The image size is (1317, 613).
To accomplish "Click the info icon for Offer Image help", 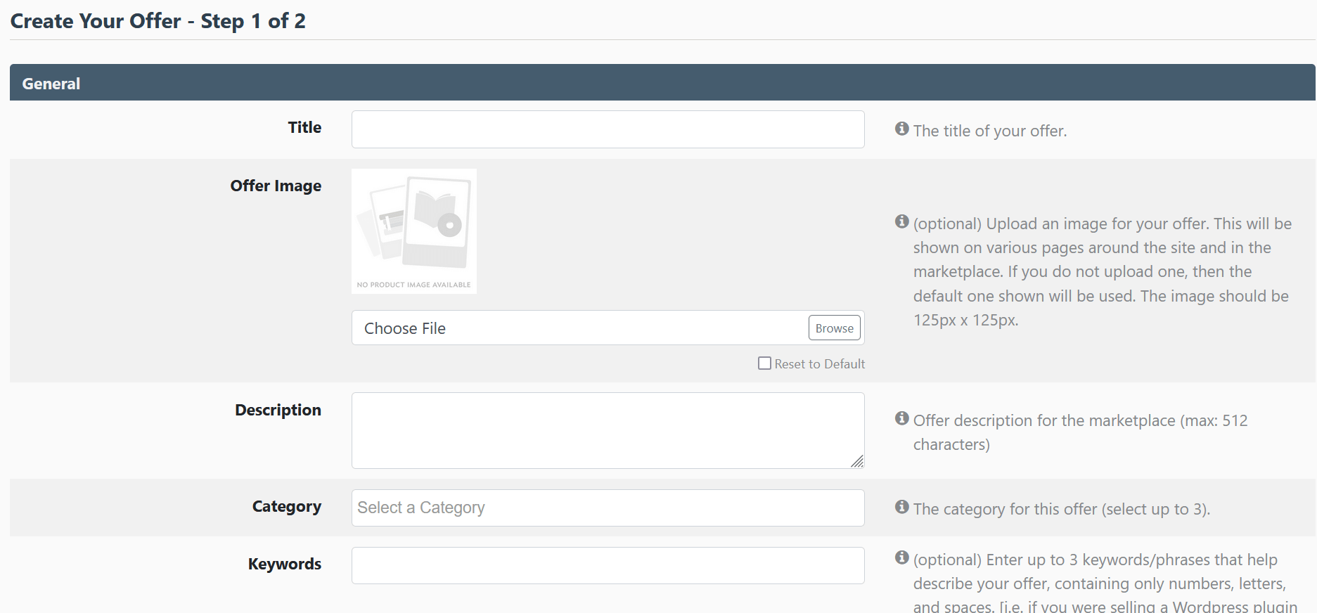I will (901, 221).
